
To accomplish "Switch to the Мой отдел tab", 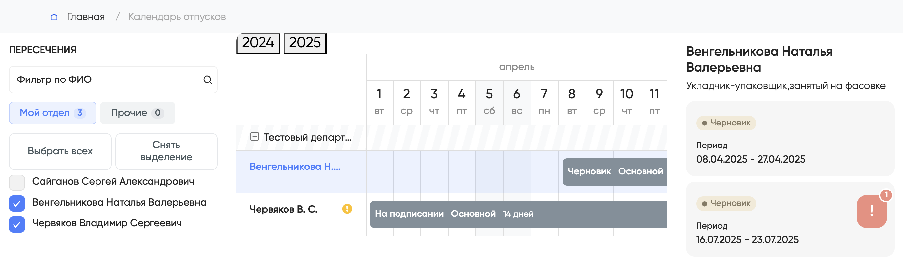I will pyautogui.click(x=53, y=113).
